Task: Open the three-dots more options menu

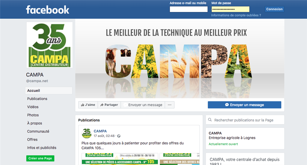Action: (169, 105)
